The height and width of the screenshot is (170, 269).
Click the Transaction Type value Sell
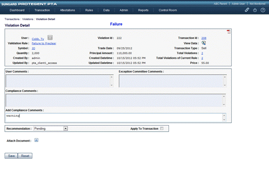204,48
